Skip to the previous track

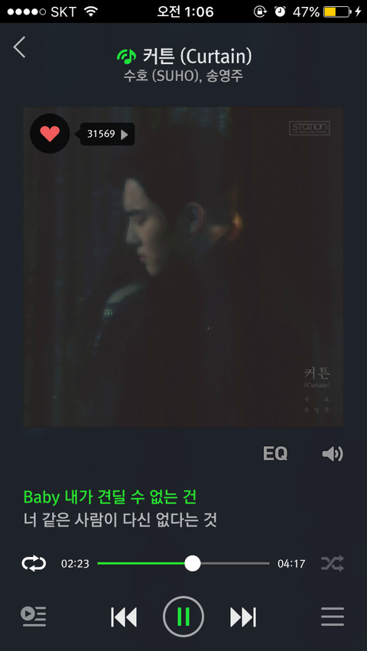coord(124,617)
